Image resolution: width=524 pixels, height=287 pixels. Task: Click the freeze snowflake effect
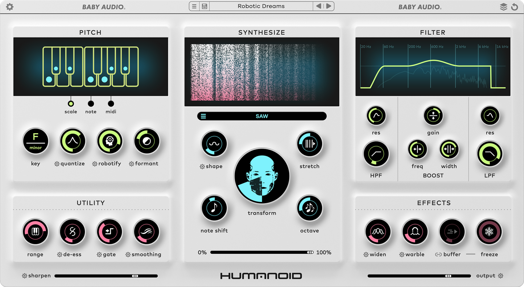489,232
